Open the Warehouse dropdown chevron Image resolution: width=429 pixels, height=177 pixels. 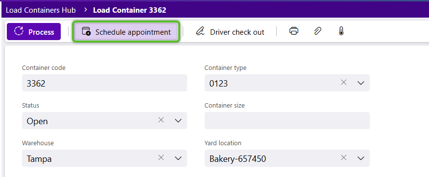[178, 158]
